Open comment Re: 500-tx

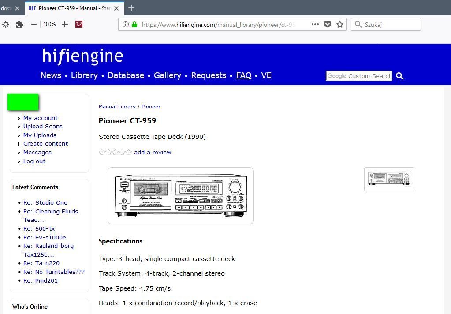coord(39,229)
